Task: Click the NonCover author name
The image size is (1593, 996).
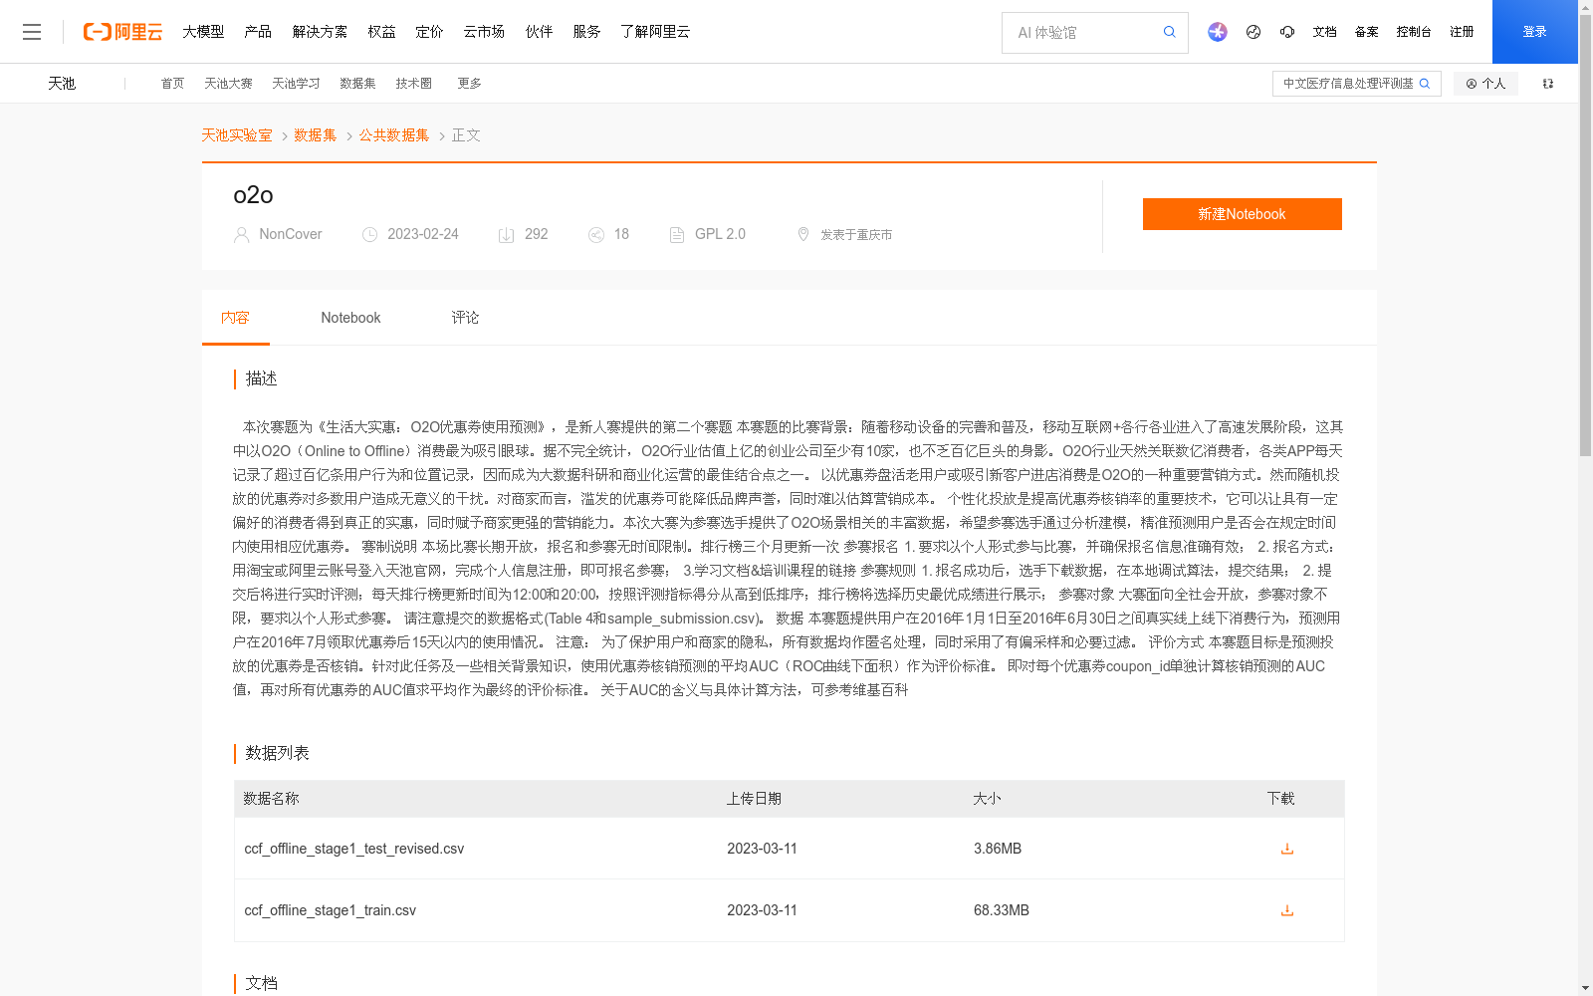Action: (291, 234)
